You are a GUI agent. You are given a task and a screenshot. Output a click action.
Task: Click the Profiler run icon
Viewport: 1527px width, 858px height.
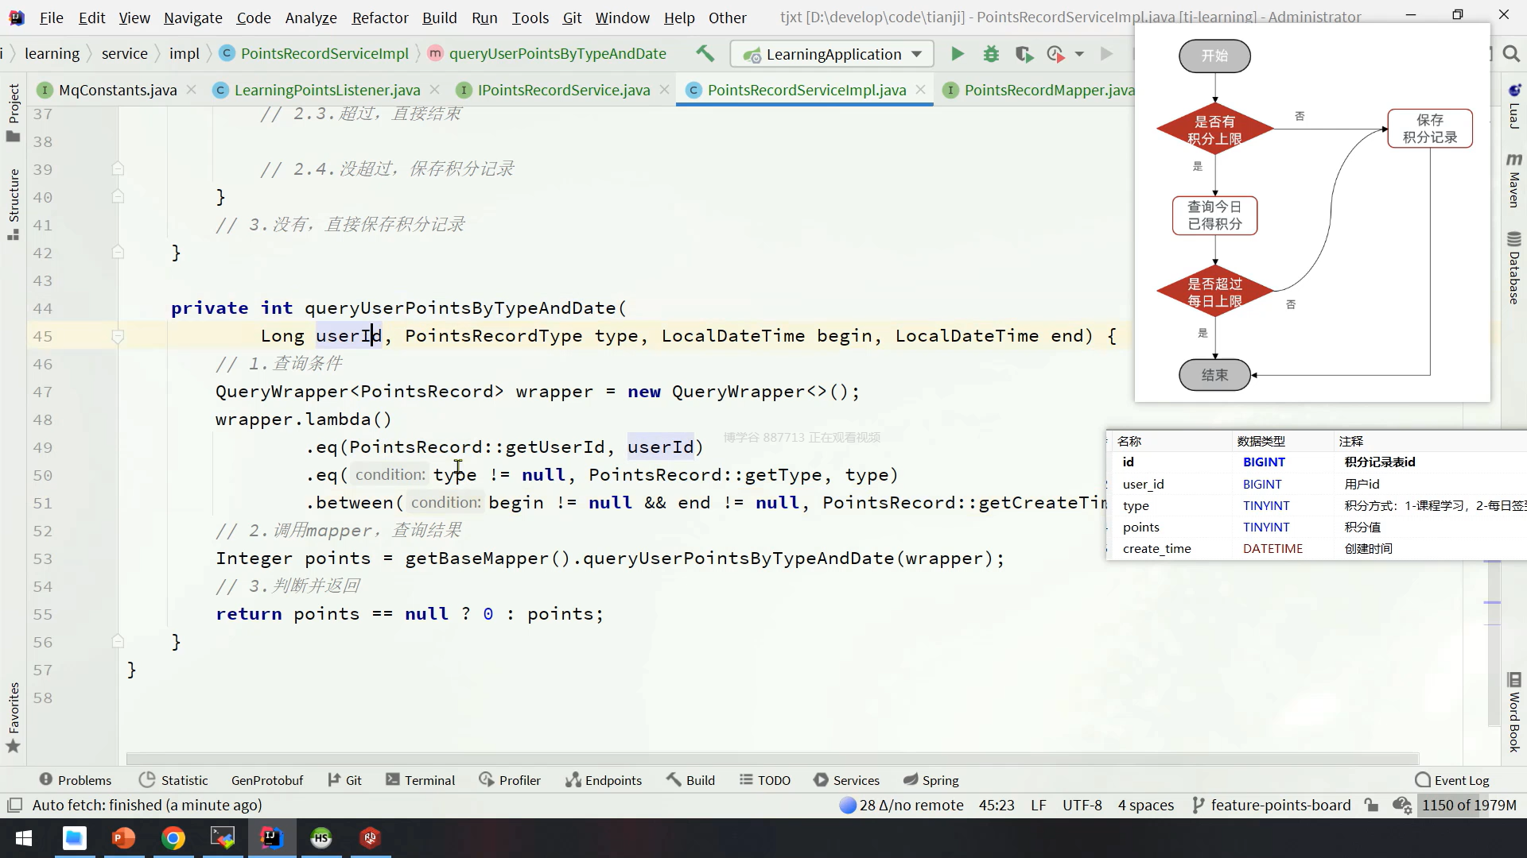pyautogui.click(x=1055, y=54)
